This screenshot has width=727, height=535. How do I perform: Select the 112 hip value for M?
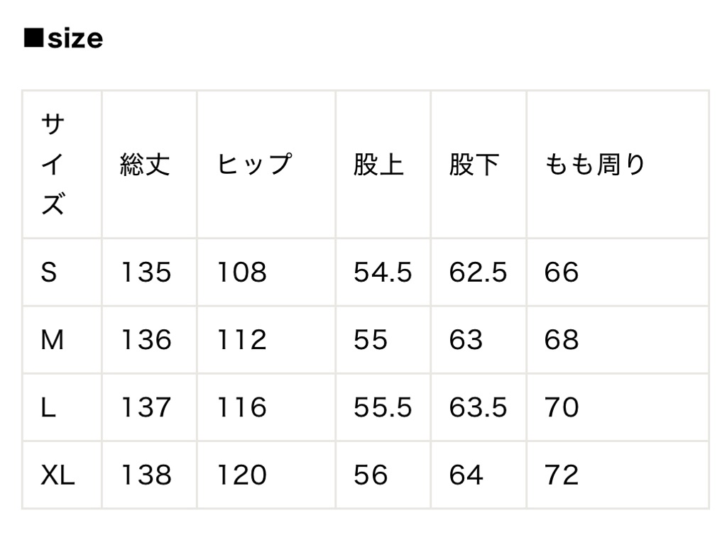241,340
